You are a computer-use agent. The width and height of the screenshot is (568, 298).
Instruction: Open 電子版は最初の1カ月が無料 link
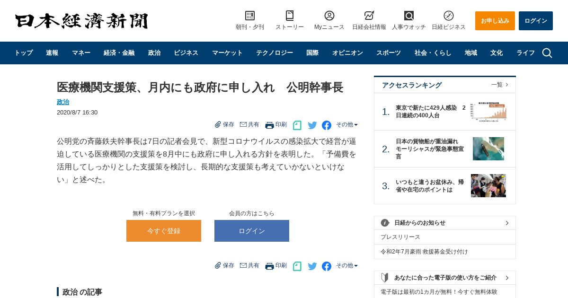pos(439,292)
